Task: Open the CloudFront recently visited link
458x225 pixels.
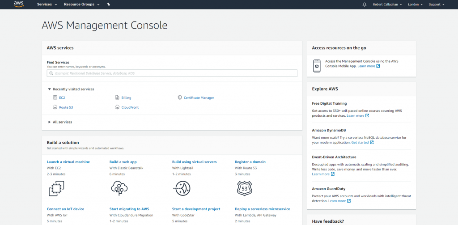Action: pyautogui.click(x=130, y=107)
